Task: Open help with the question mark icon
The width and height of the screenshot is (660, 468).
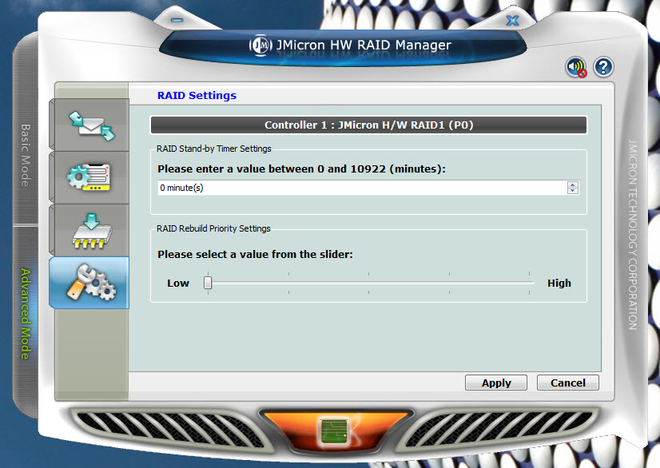Action: point(603,67)
